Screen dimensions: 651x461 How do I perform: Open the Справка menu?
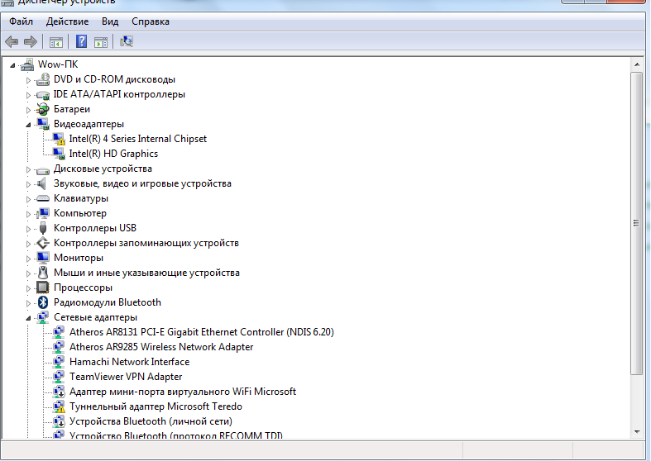(151, 21)
